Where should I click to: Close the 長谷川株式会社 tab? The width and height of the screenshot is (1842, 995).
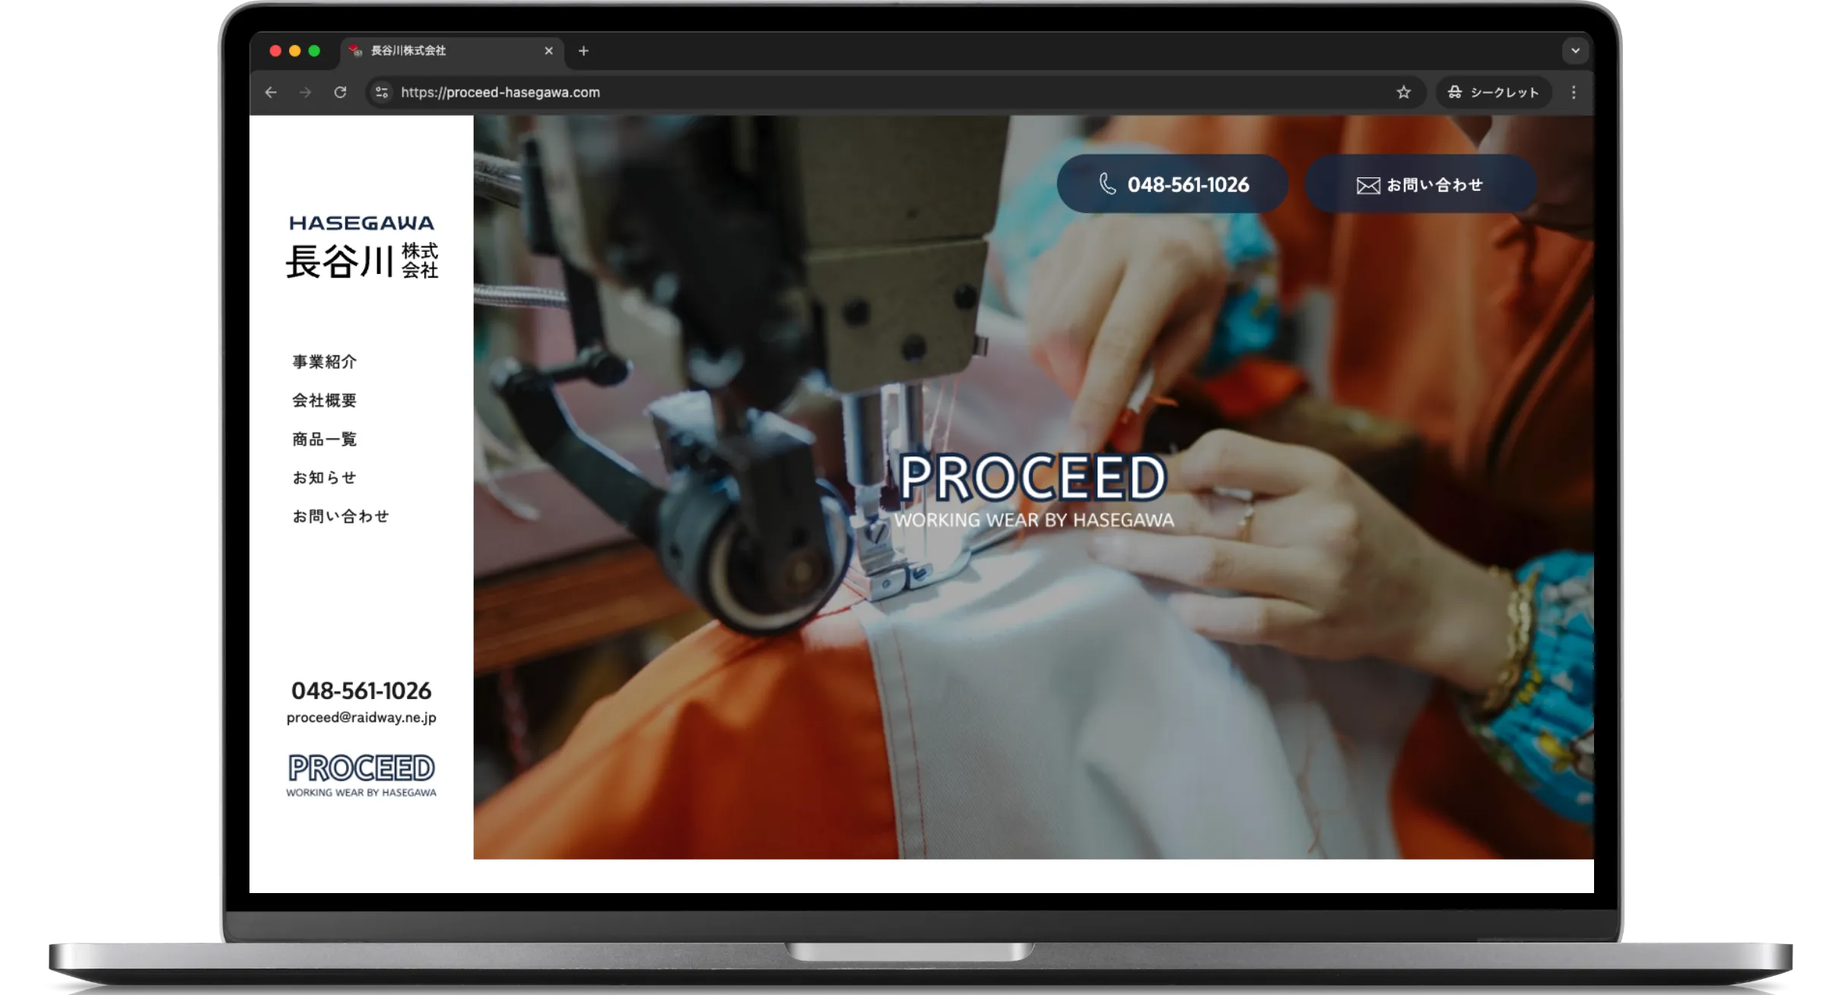(548, 51)
